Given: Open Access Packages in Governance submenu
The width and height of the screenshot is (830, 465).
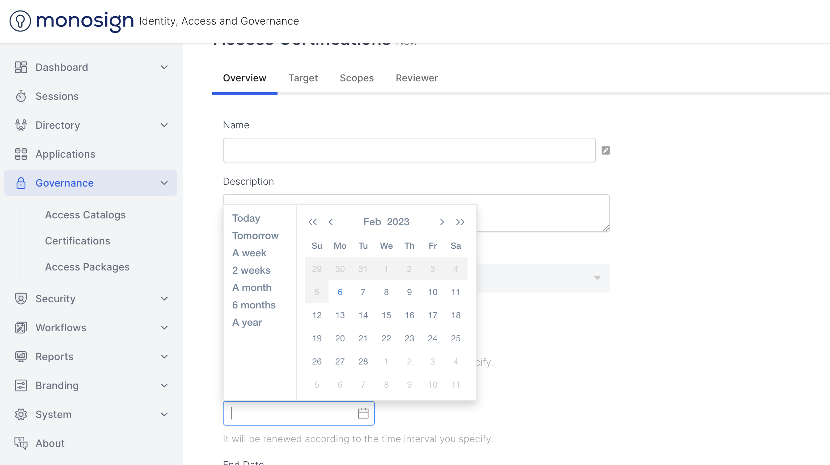Looking at the screenshot, I should (x=87, y=267).
